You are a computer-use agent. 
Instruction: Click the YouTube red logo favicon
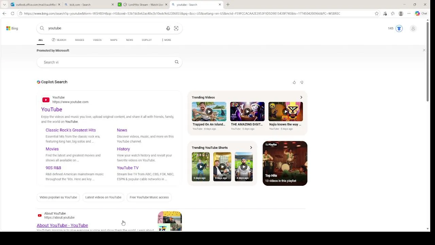pos(46,100)
